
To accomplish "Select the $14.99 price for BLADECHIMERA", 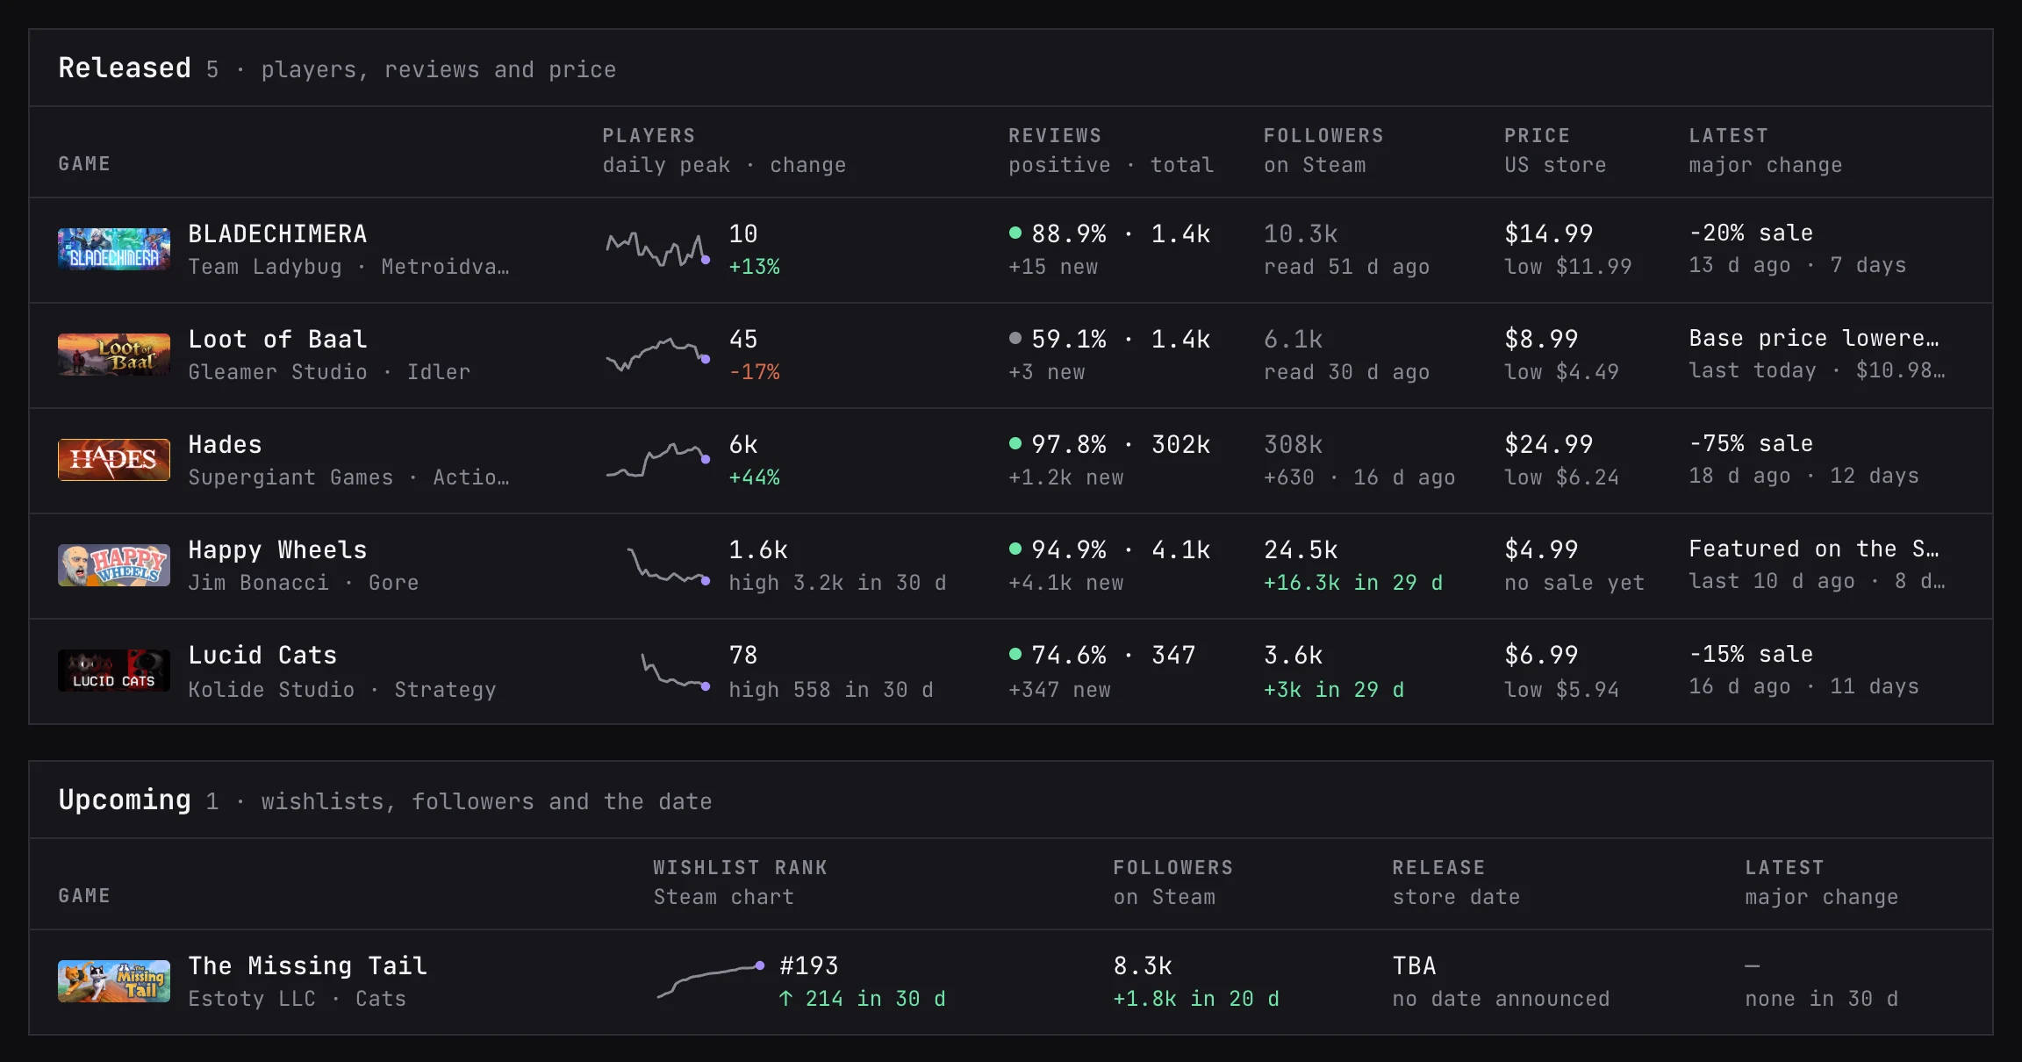I will point(1548,233).
